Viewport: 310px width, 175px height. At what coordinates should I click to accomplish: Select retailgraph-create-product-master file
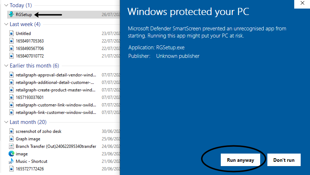[64, 90]
